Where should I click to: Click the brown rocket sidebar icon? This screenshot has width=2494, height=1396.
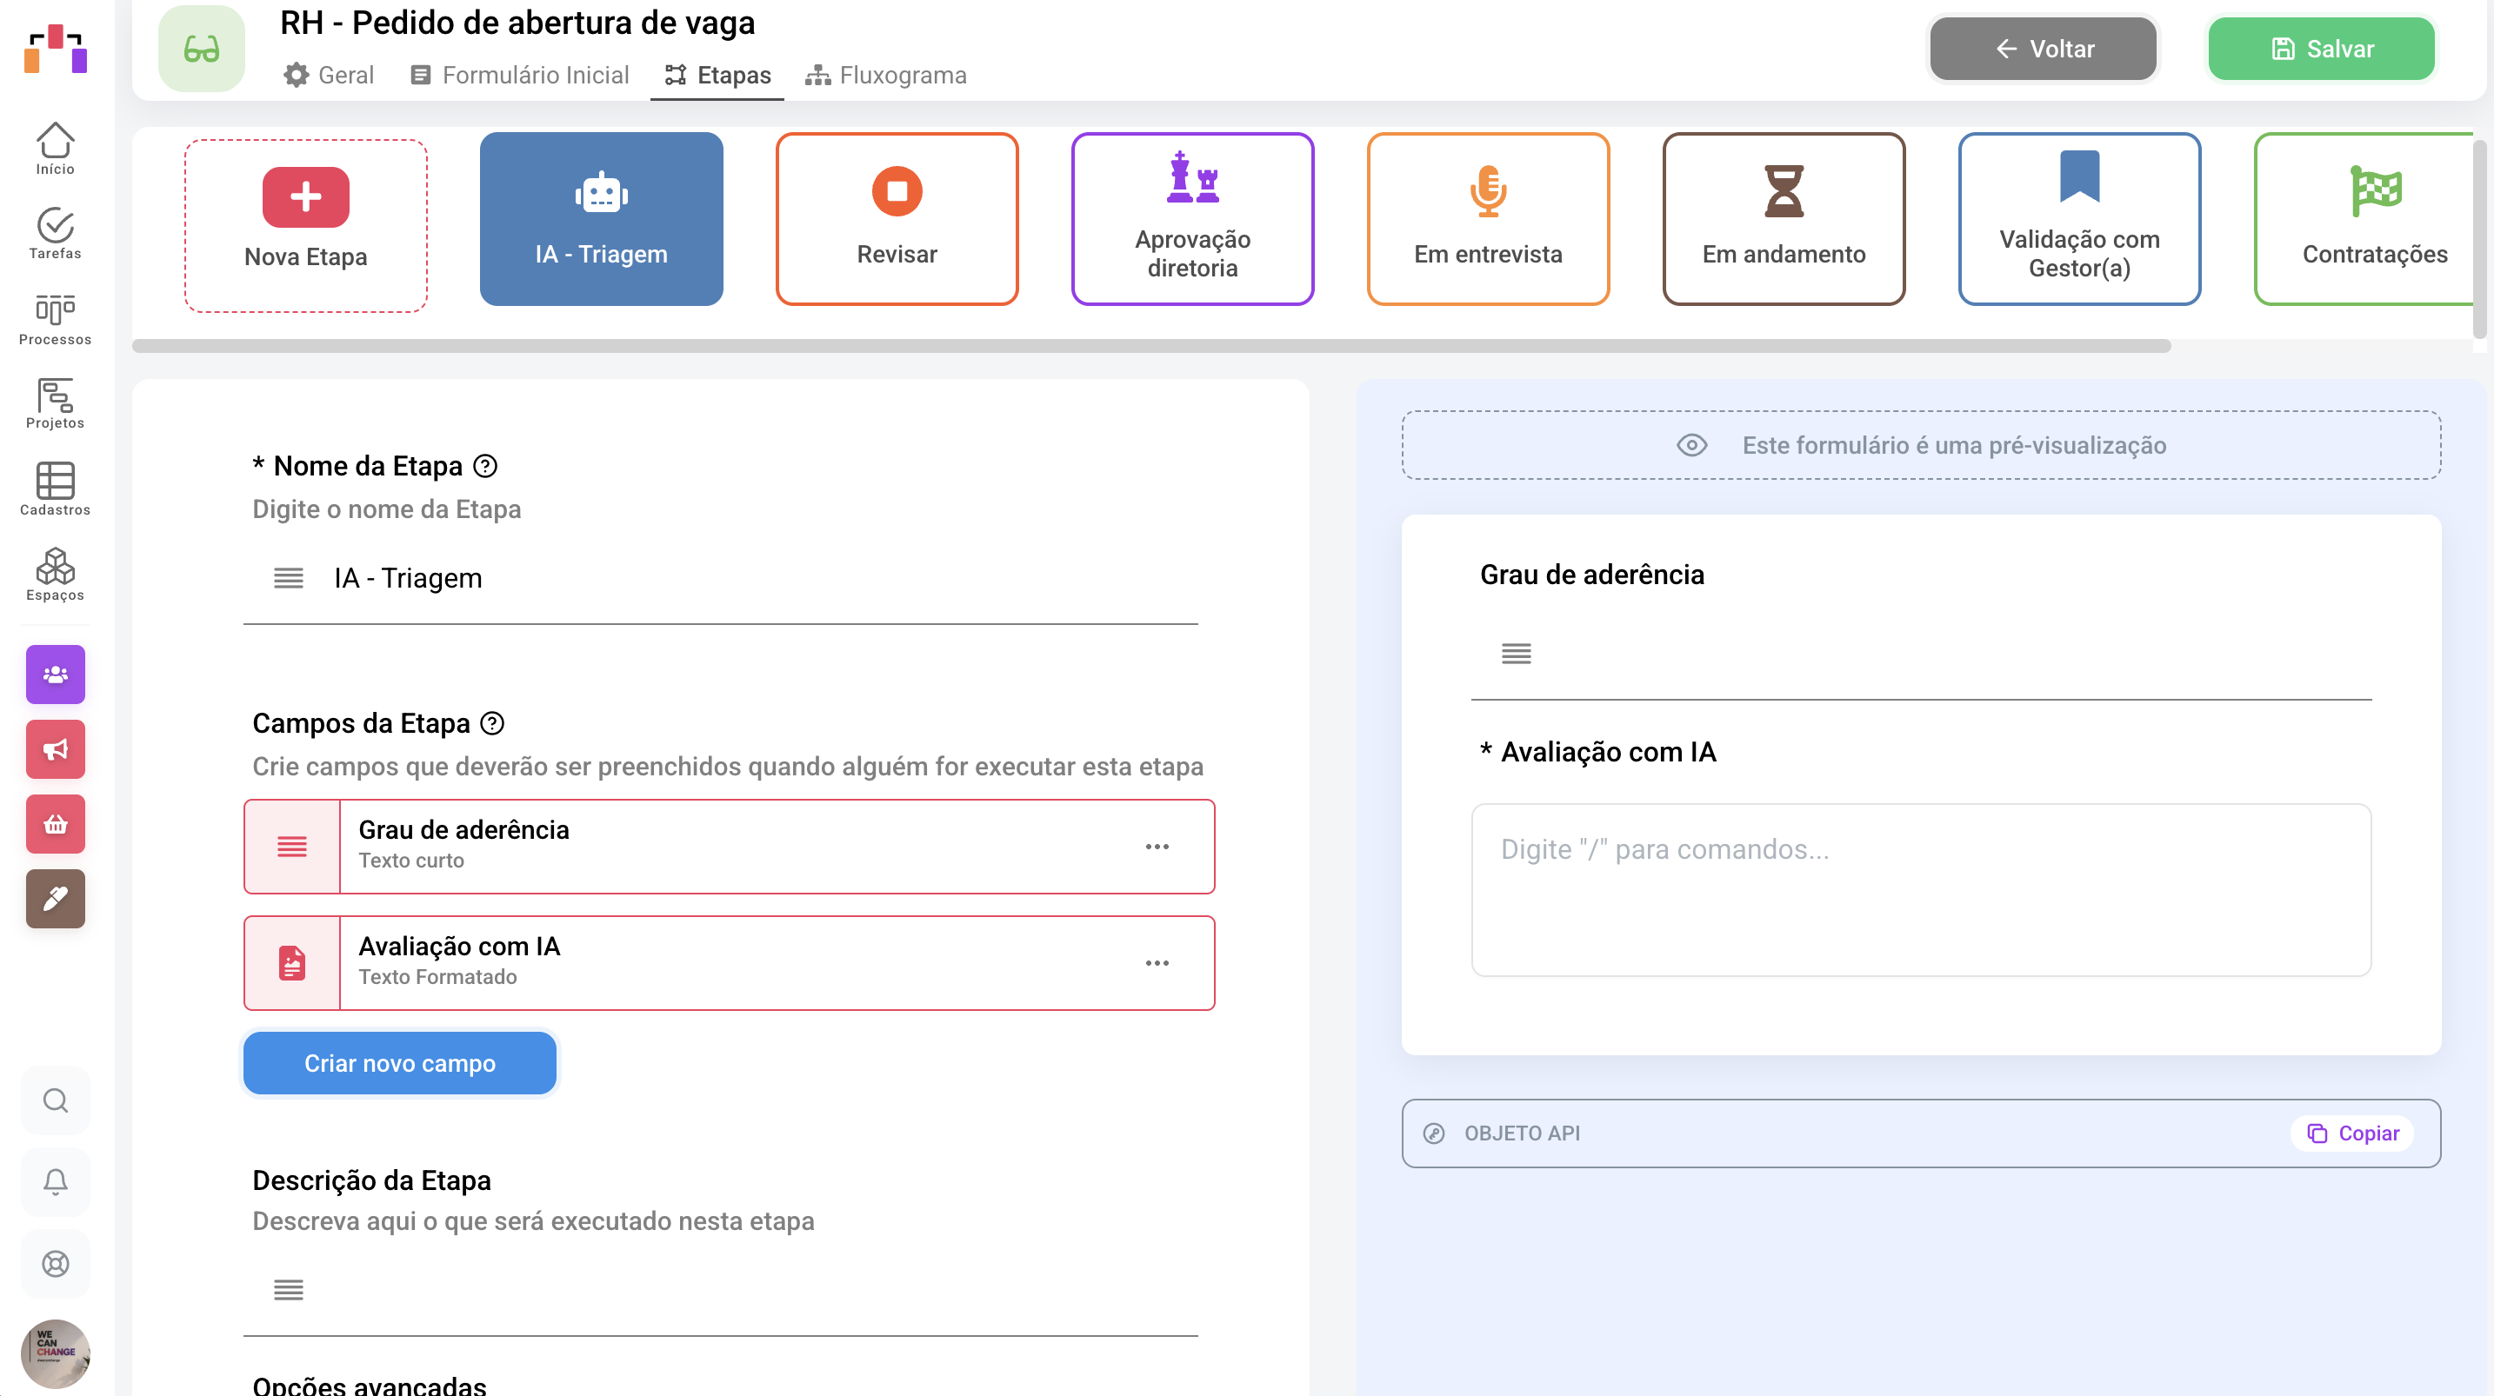[55, 899]
